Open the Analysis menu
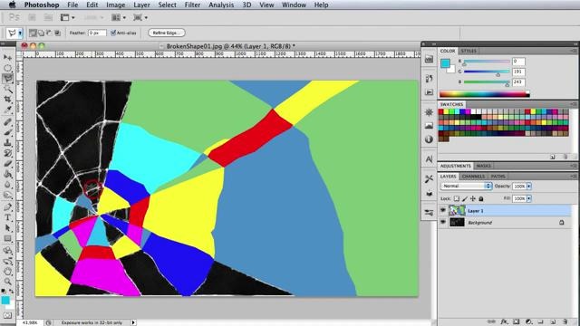The height and width of the screenshot is (326, 580). pos(221,5)
